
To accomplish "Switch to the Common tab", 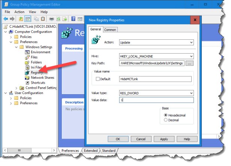I will (x=110, y=30).
